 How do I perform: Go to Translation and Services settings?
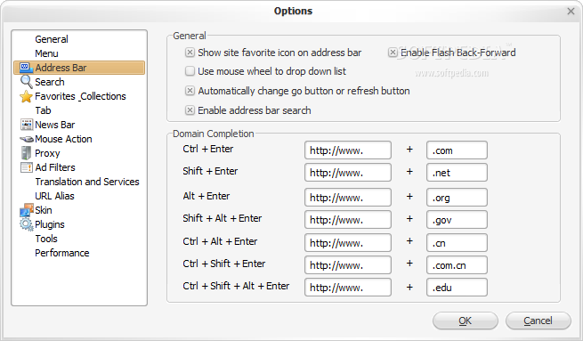click(x=87, y=182)
